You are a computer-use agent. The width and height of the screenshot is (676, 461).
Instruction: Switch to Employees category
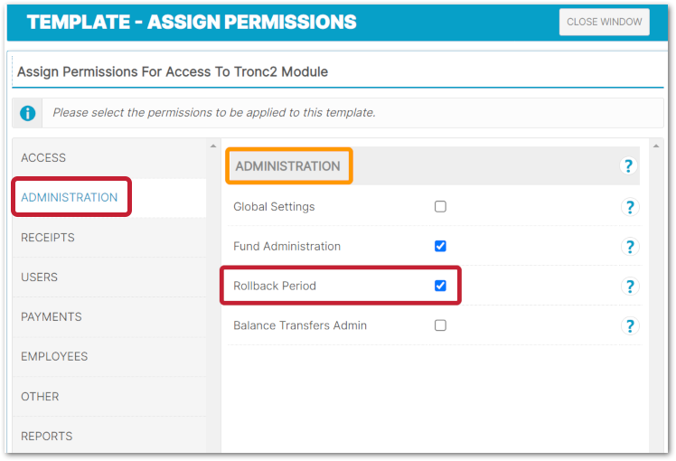[x=54, y=356]
